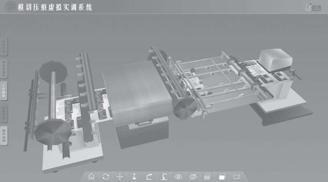The height and width of the screenshot is (182, 328).
Task: Click the curved arrow pointing right icon
Action: 149,177
